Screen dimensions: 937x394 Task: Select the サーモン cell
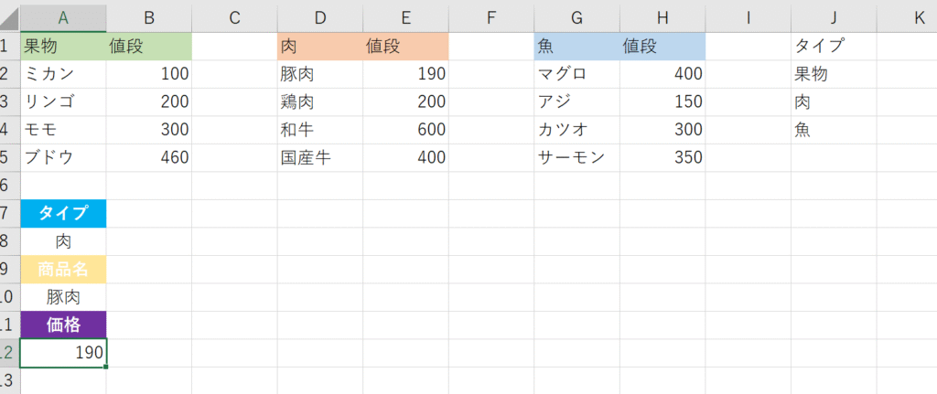tap(576, 157)
